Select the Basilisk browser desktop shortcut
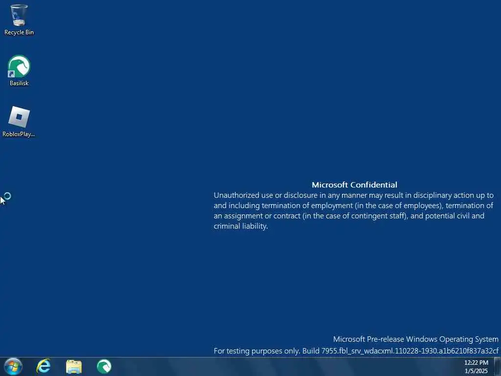This screenshot has height=376, width=501. [19, 70]
